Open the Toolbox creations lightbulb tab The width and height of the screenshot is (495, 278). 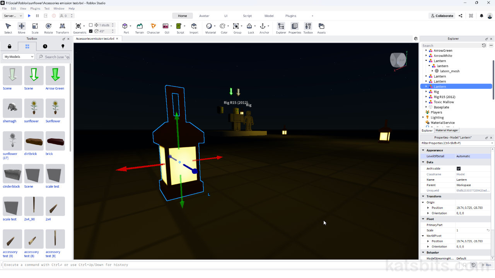point(63,46)
